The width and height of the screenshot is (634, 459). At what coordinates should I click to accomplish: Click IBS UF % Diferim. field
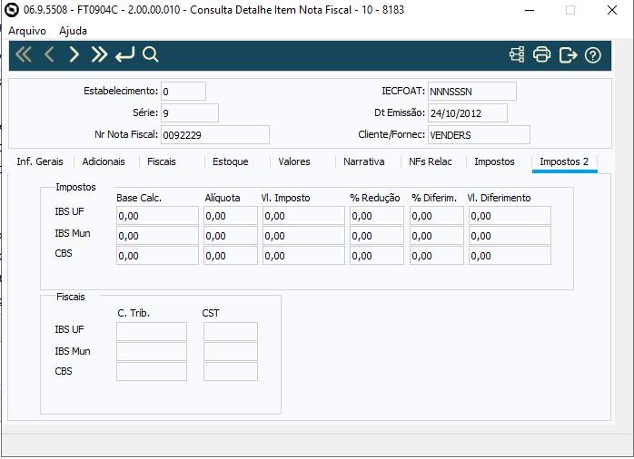click(x=437, y=216)
